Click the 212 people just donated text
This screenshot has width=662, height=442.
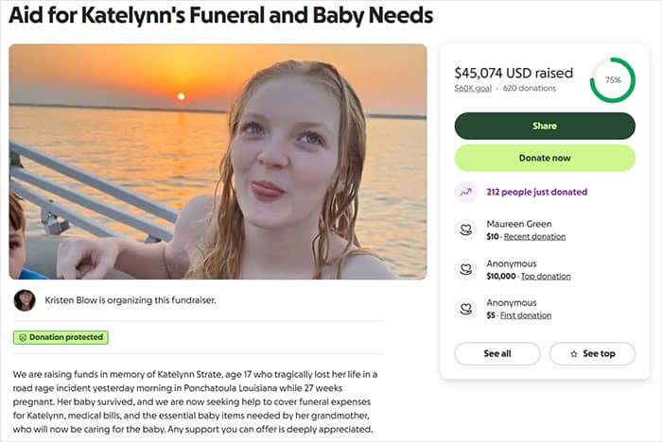(536, 192)
